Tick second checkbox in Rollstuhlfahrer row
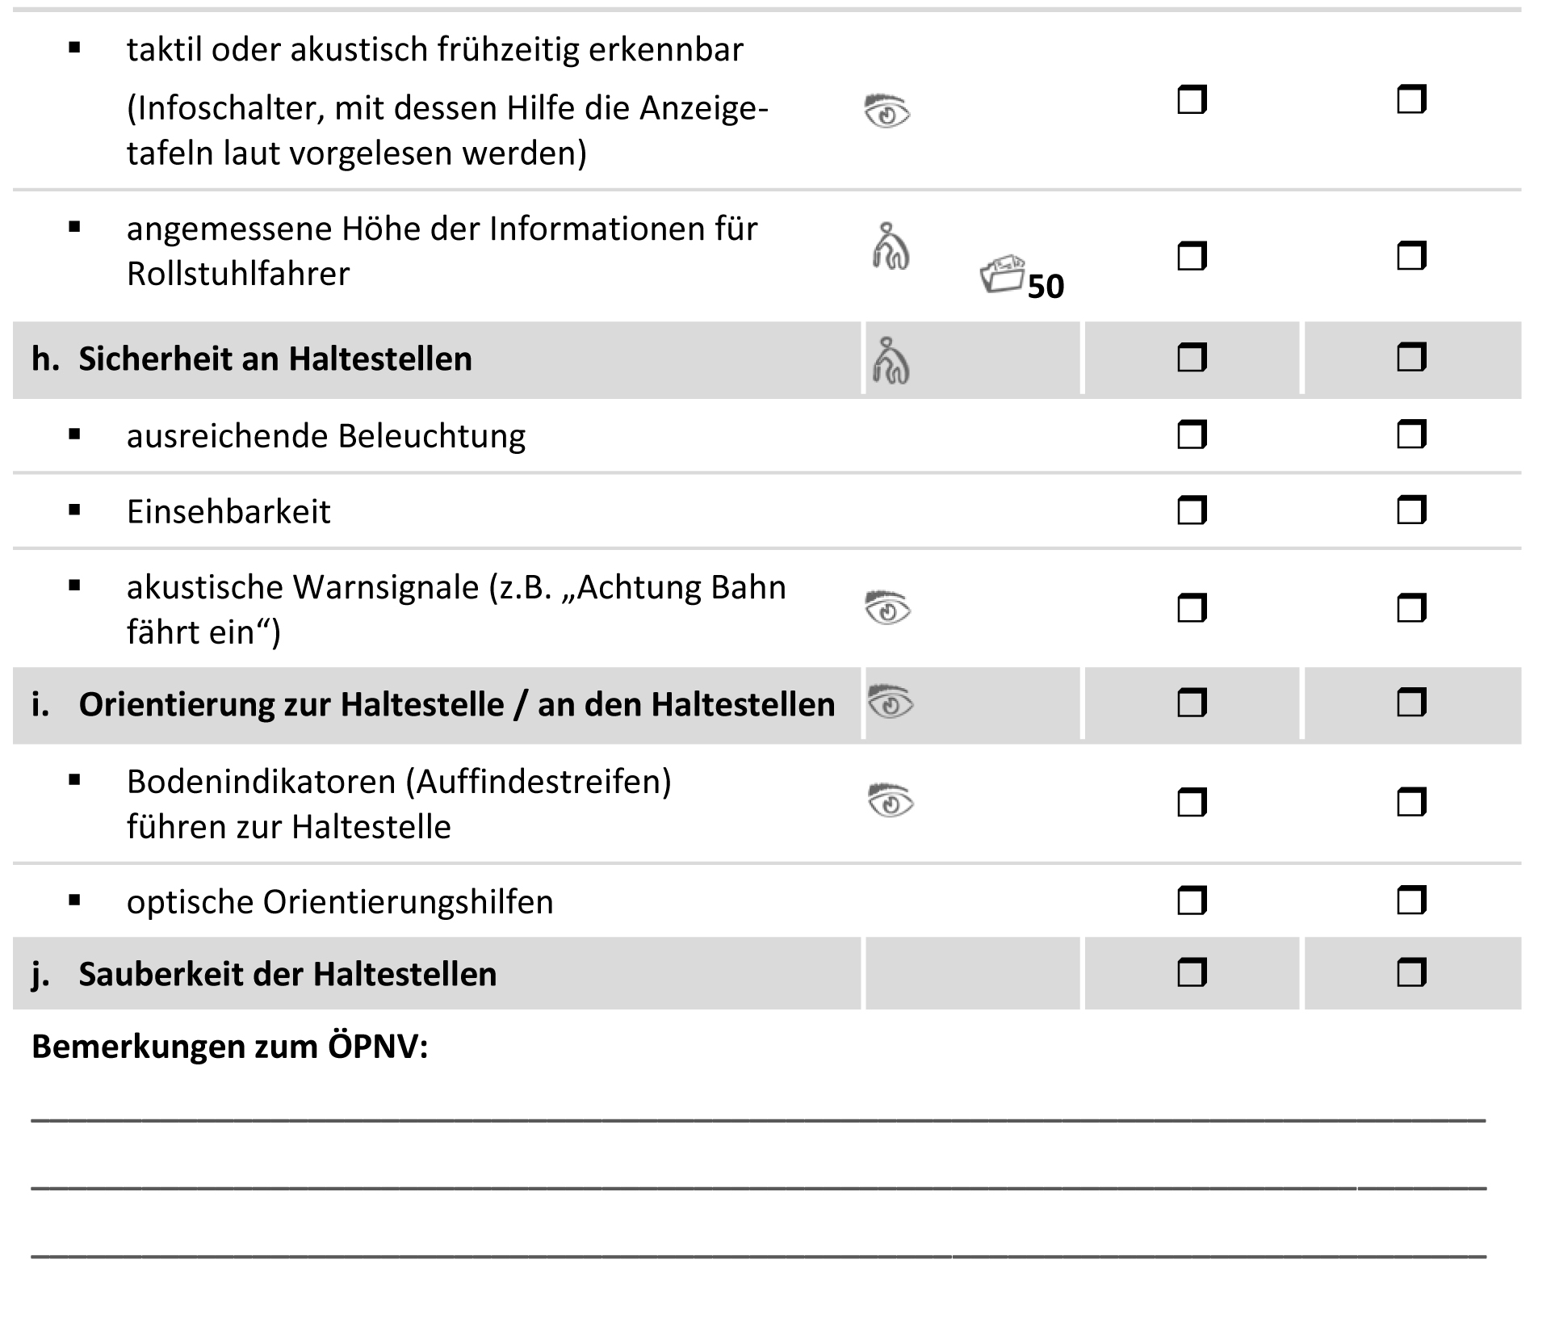 [1411, 257]
